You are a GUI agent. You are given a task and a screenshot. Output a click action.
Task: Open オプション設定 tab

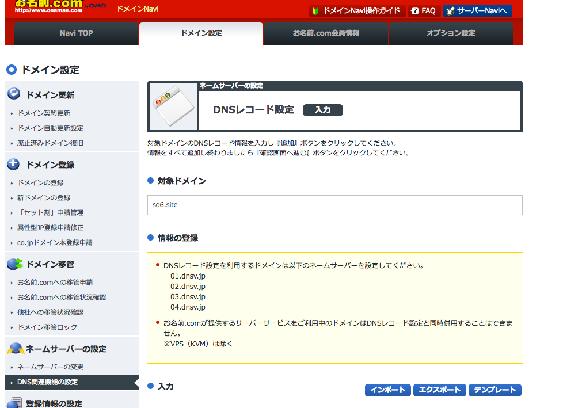point(451,33)
